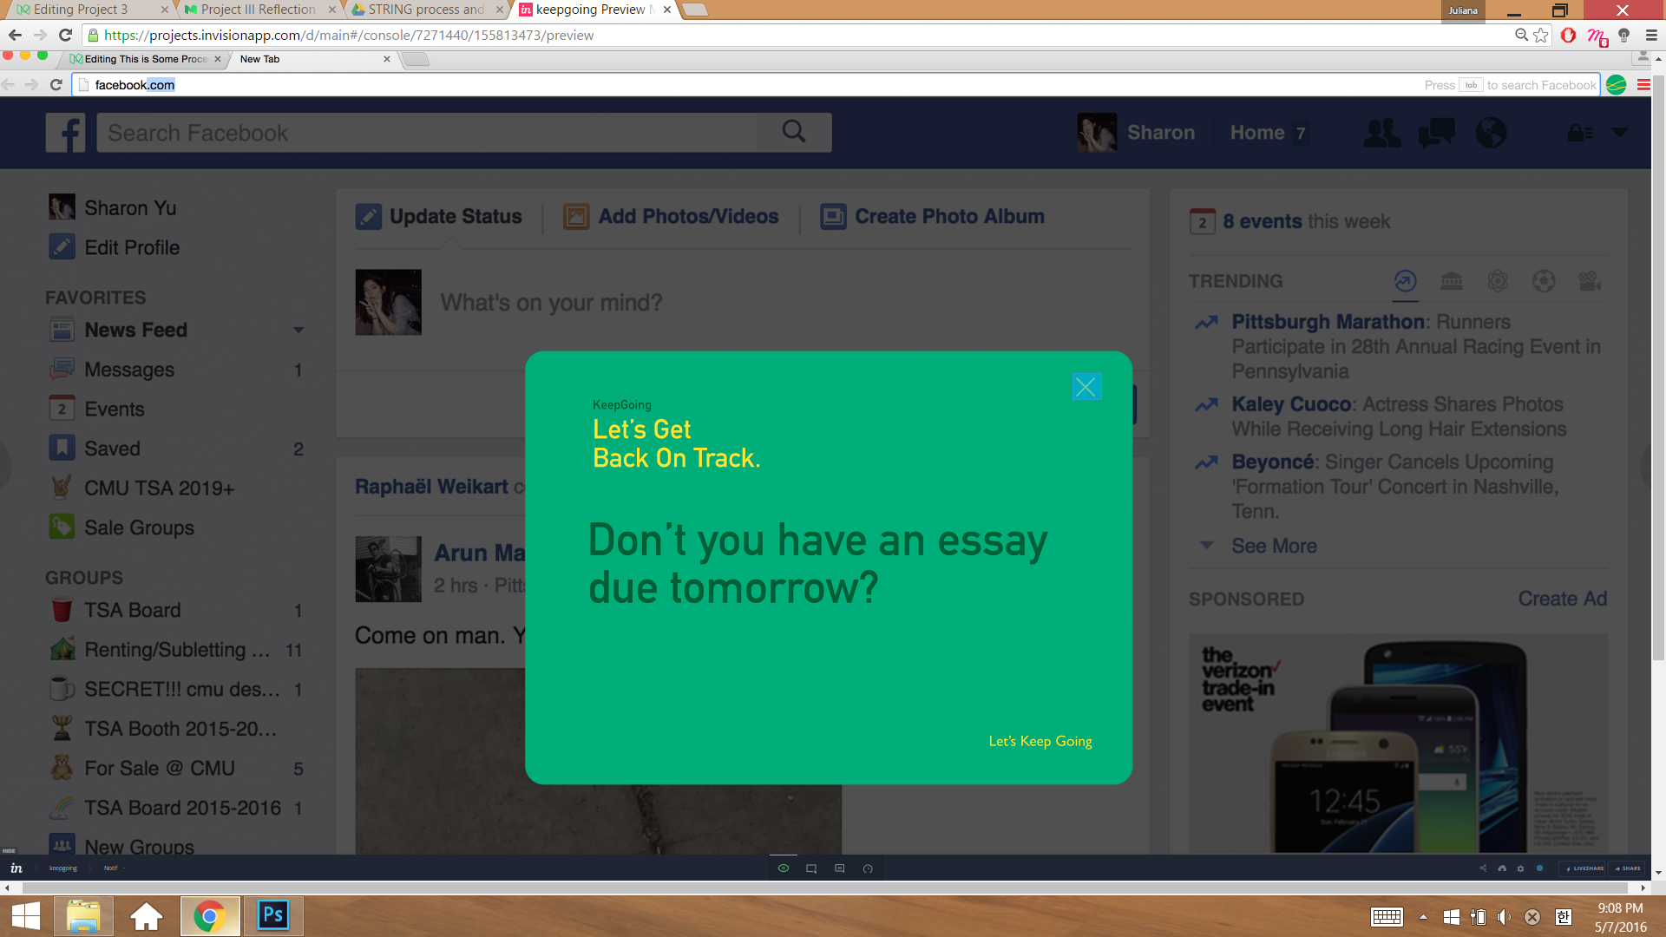Viewport: 1666px width, 937px height.
Task: Open Chrome hamburger menu
Action: click(x=1651, y=36)
